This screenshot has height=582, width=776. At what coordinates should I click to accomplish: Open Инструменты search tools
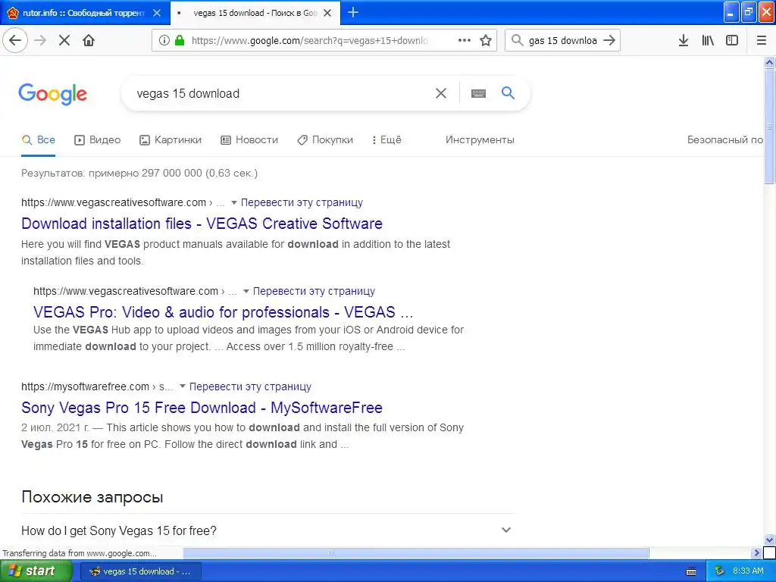coord(480,140)
